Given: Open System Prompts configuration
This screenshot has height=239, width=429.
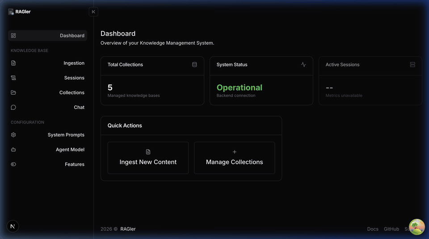Looking at the screenshot, I should click(x=48, y=135).
